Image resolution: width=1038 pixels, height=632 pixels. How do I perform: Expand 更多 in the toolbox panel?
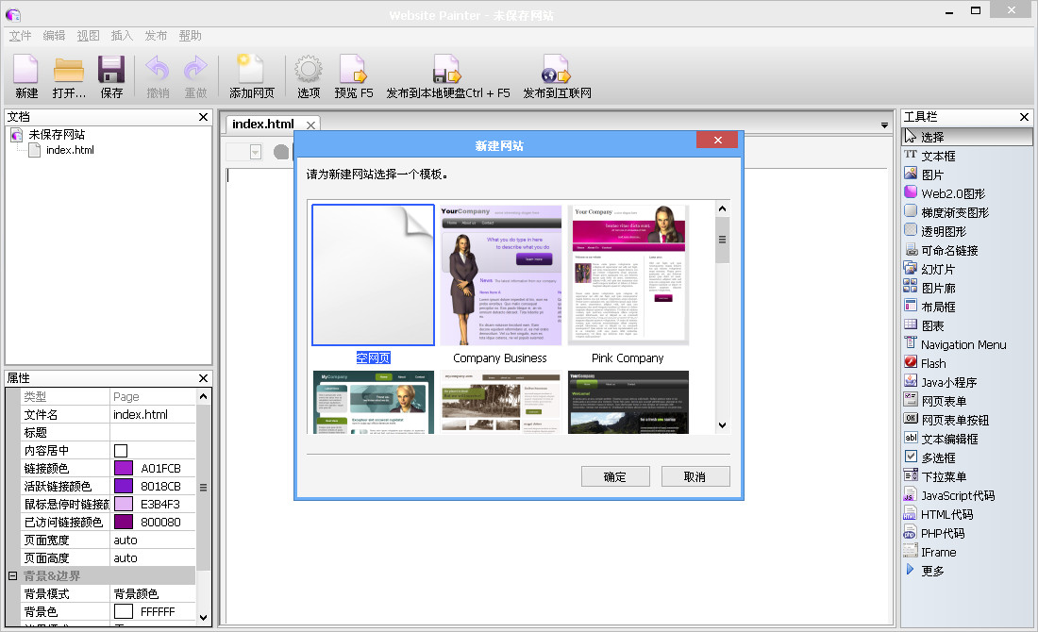[x=931, y=571]
